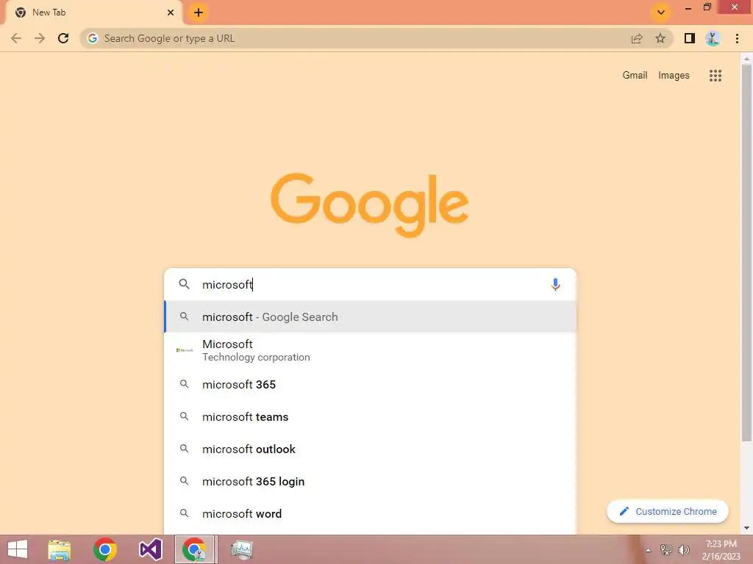Open the side panel icon
This screenshot has height=564, width=753.
(x=690, y=38)
